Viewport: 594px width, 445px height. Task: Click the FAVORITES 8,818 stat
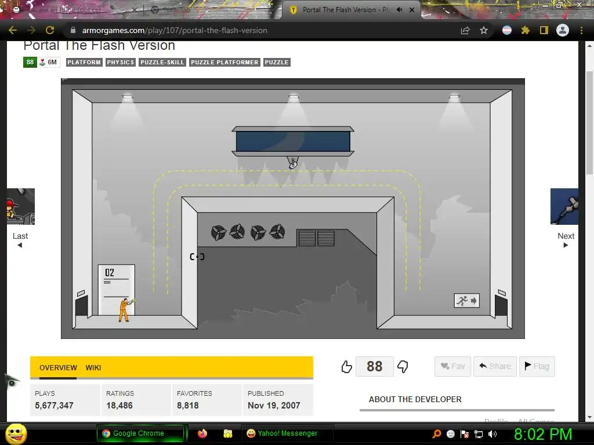207,400
